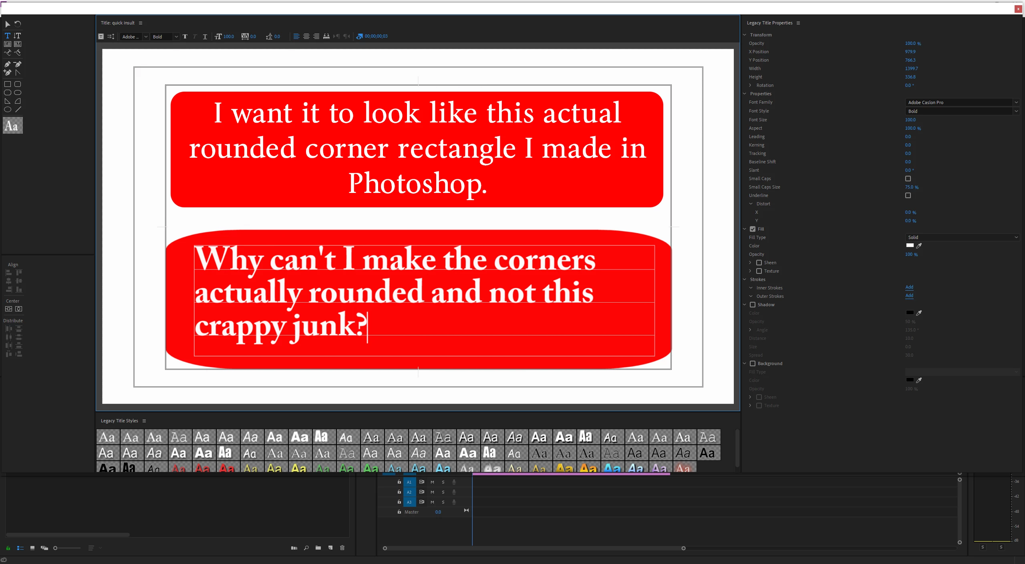Open the Fill Type dropdown
This screenshot has height=564, width=1025.
point(961,237)
